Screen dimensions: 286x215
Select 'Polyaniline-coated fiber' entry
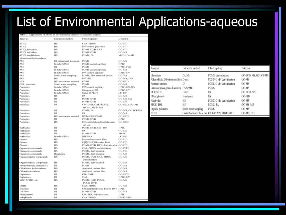[x=94, y=139]
